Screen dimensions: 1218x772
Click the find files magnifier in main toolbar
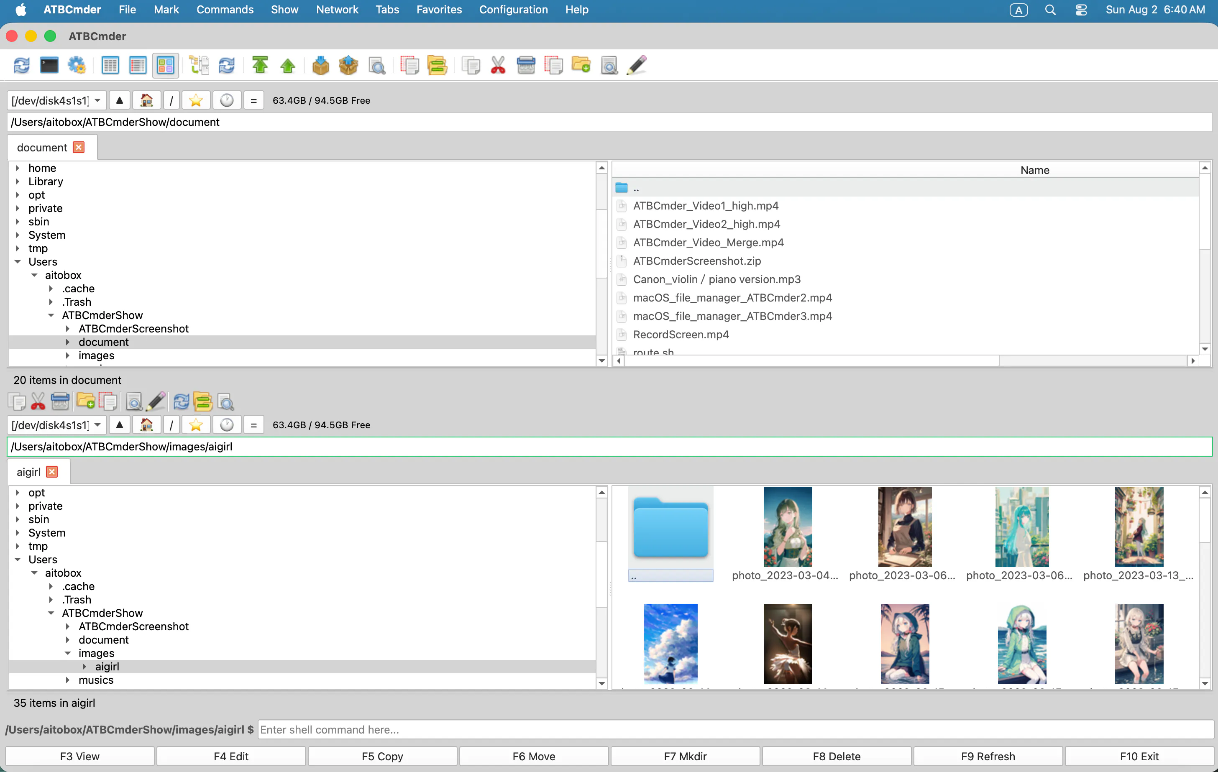coord(377,65)
